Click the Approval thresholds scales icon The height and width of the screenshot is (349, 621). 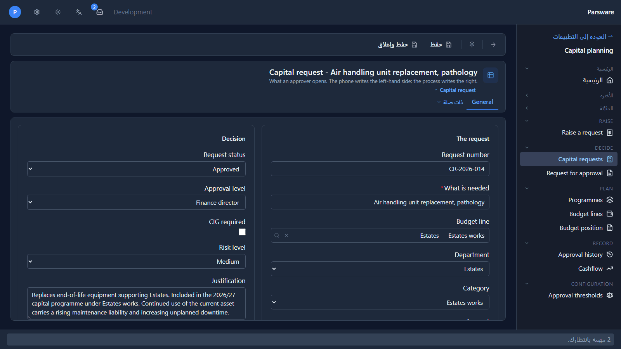pos(610,295)
